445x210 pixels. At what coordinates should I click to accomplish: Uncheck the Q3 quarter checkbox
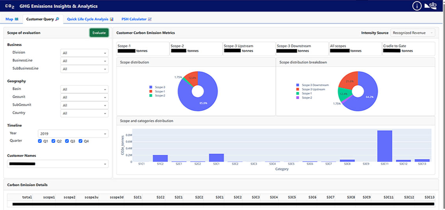tap(67, 141)
